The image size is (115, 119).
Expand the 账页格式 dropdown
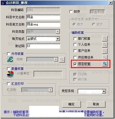58,39
